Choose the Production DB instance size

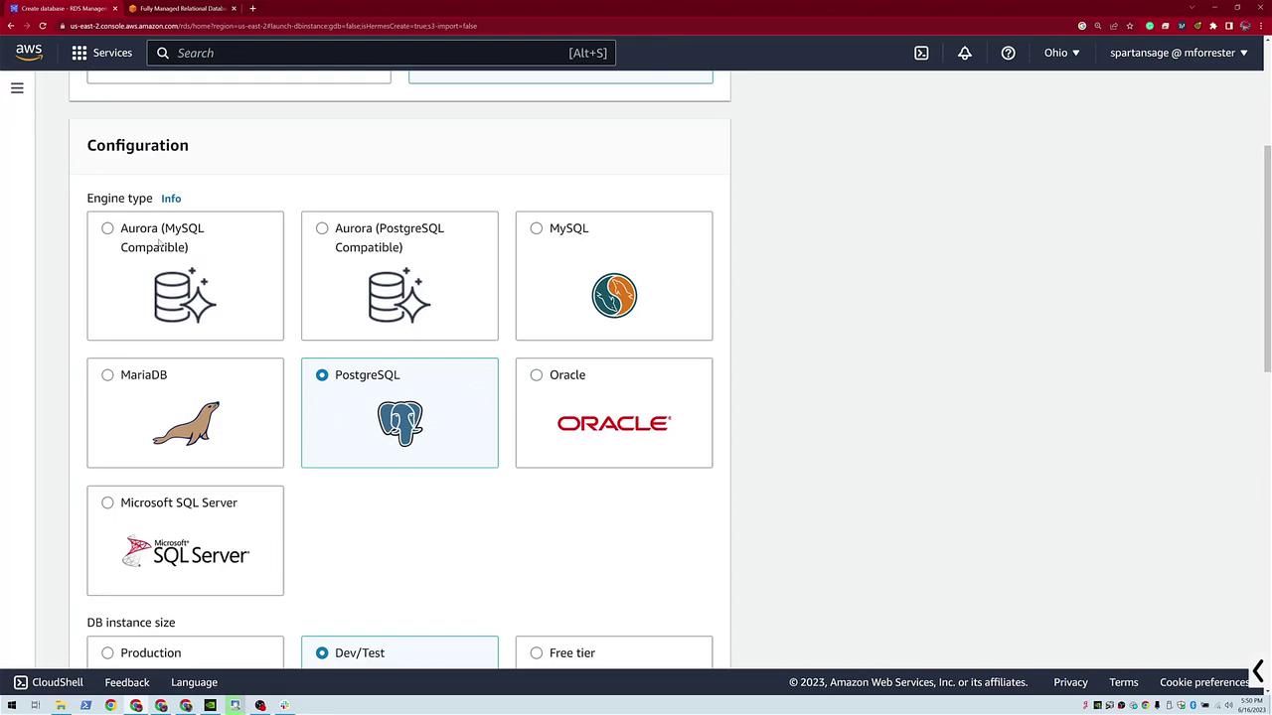[107, 653]
